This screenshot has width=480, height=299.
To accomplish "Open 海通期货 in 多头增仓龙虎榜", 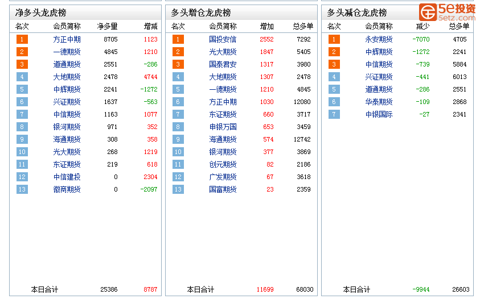I will [x=223, y=139].
